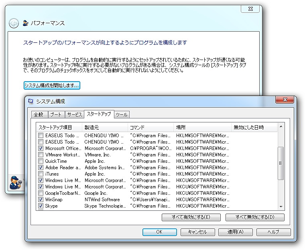Click the キャンセル button
The height and width of the screenshot is (250, 305).
(x=197, y=232)
